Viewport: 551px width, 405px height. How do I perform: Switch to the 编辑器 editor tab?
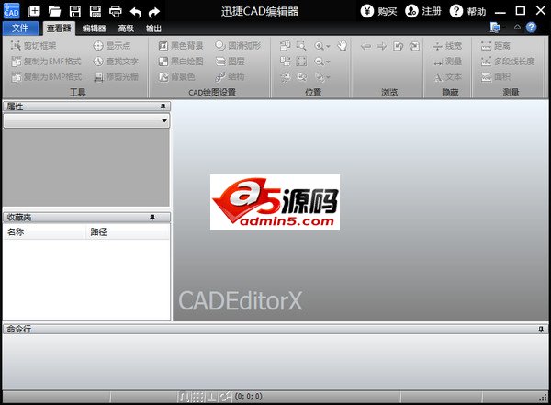(x=93, y=28)
